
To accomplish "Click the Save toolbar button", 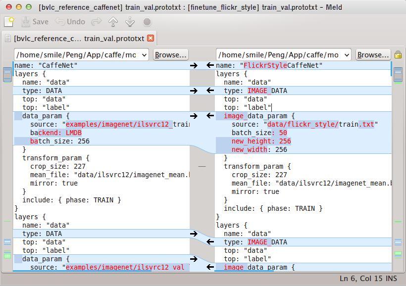I will coord(34,22).
